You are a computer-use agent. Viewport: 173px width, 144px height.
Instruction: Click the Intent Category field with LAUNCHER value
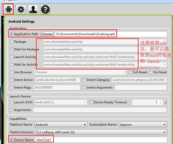tap(139, 80)
